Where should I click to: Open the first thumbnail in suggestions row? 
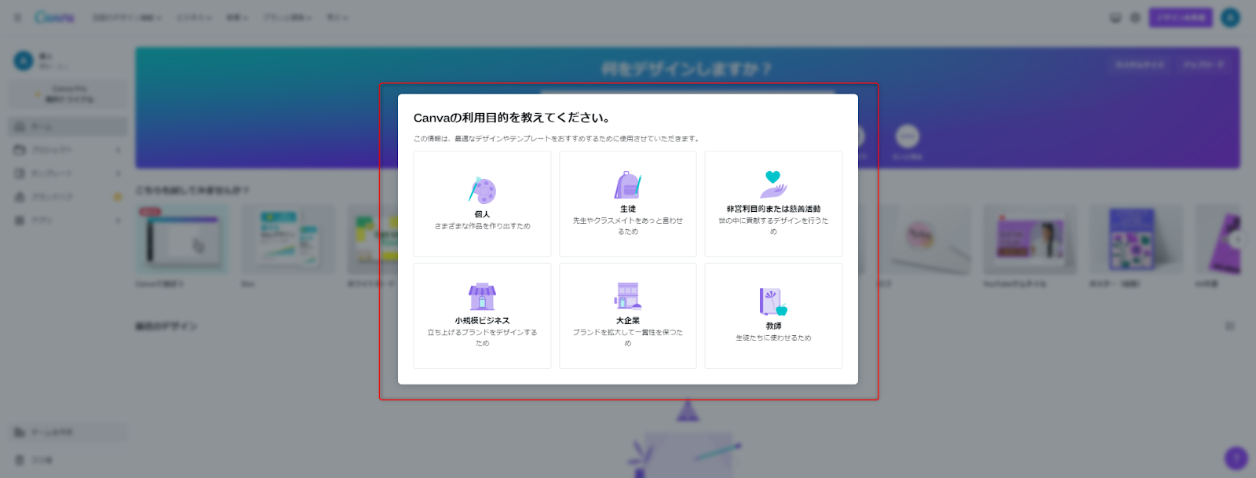pos(182,241)
